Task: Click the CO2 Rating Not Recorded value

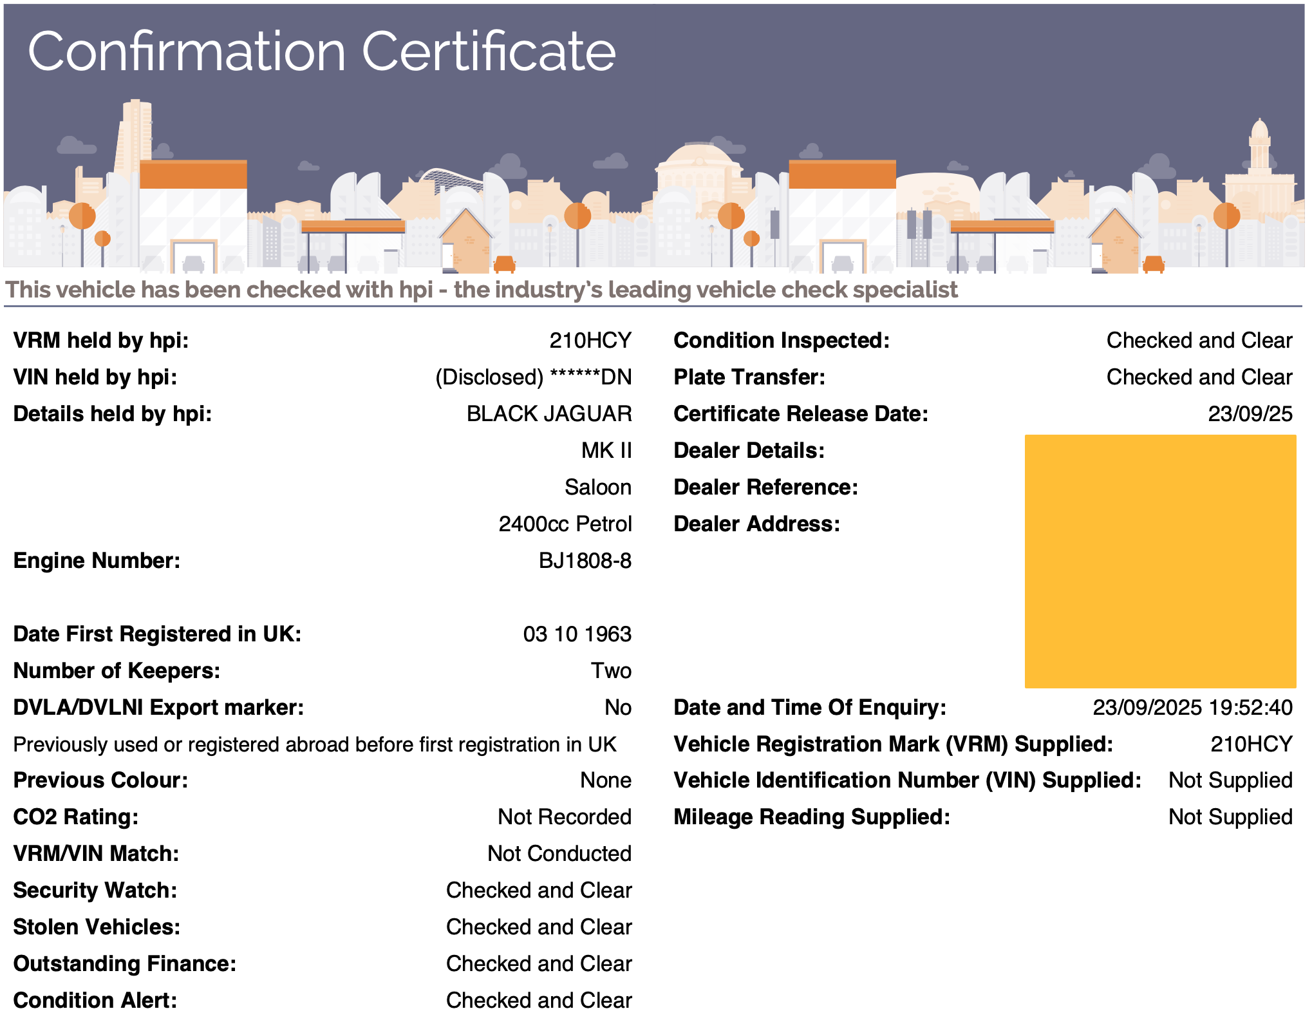Action: [x=565, y=817]
